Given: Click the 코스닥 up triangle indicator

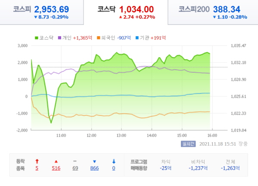Looking at the screenshot, I should (121, 17).
